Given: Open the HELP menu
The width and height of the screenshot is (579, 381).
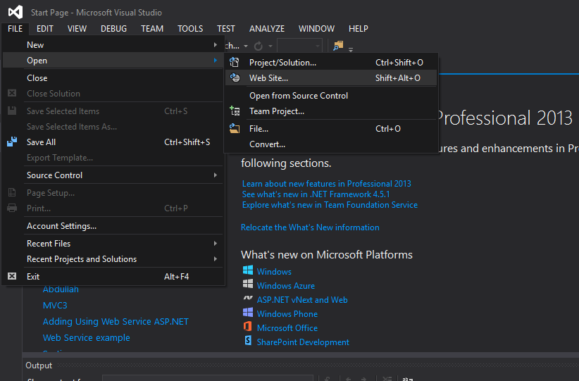Looking at the screenshot, I should 359,28.
